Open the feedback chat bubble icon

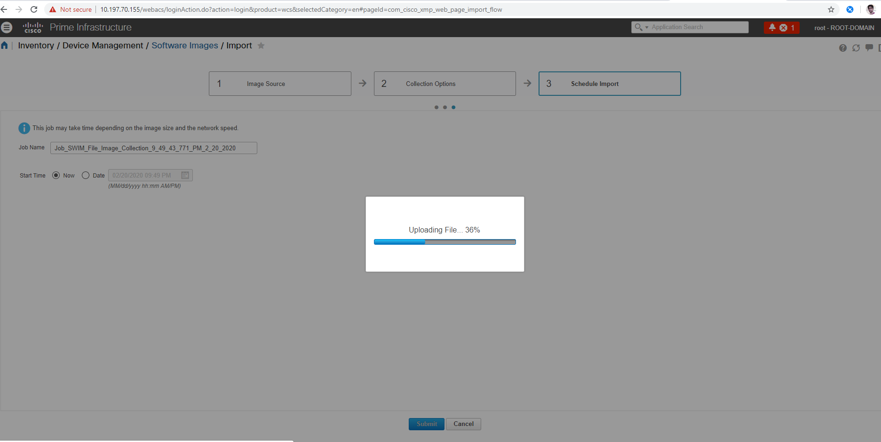click(x=869, y=47)
